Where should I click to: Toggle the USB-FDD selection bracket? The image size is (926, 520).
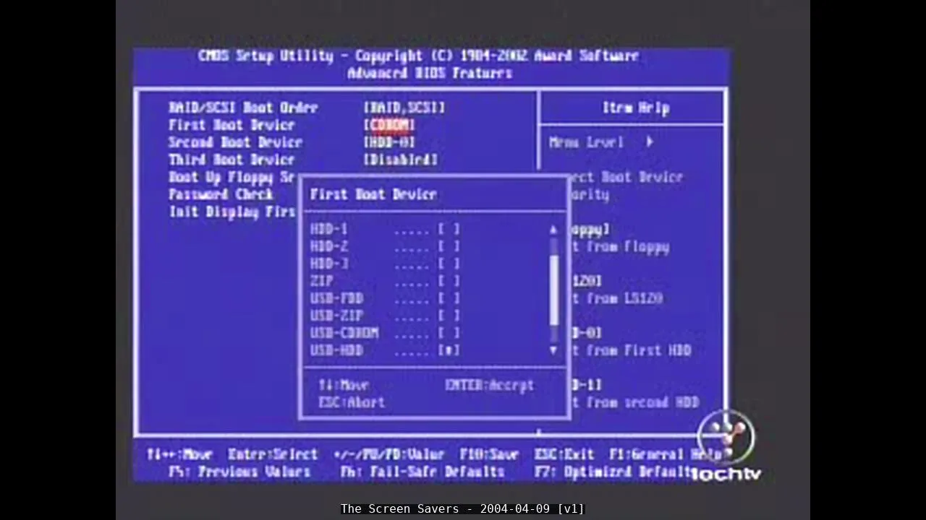click(449, 298)
